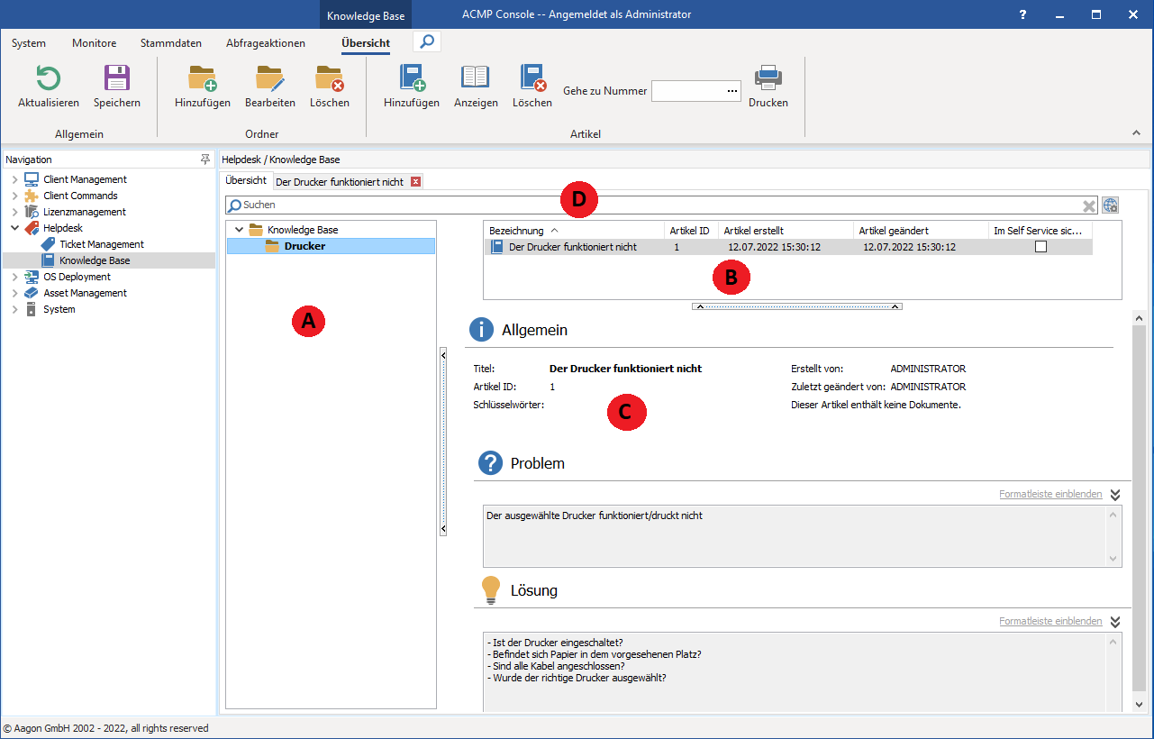
Task: Select Knowledge Base in the navigation tree
Action: coord(95,260)
